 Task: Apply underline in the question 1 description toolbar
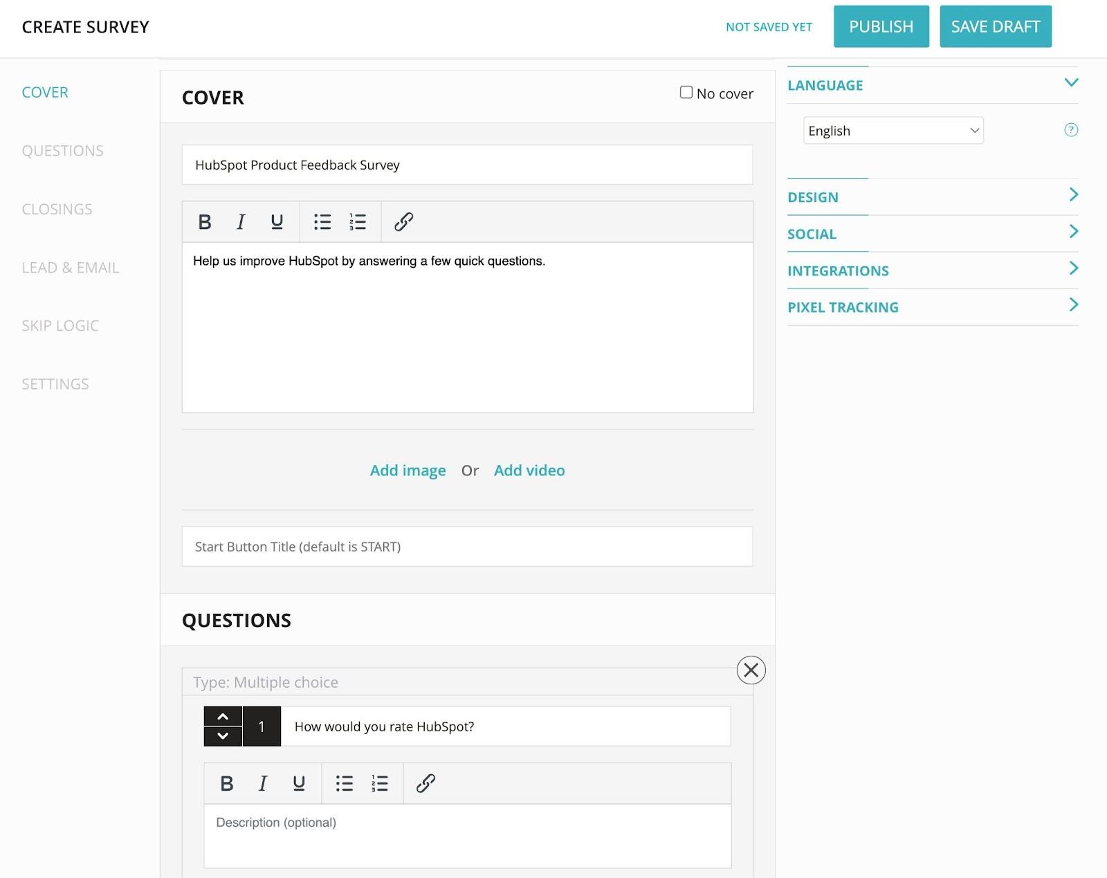tap(299, 784)
